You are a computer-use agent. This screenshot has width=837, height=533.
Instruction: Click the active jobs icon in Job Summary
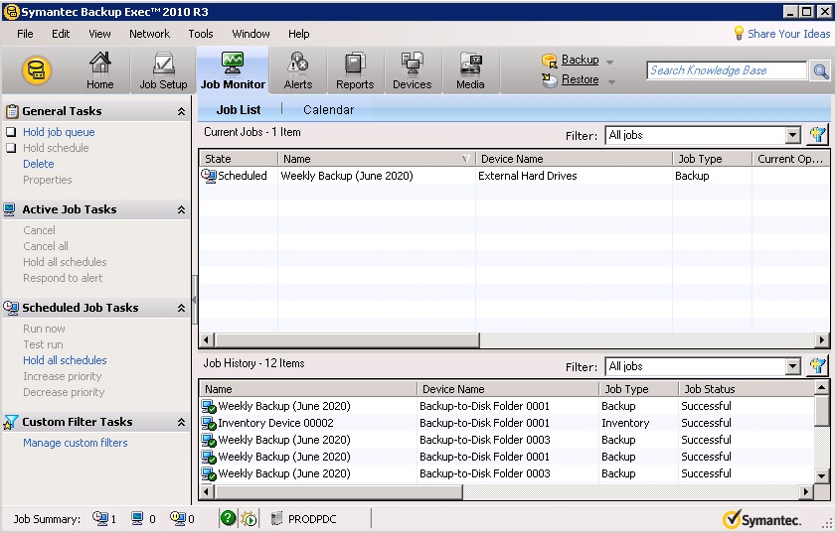point(137,518)
